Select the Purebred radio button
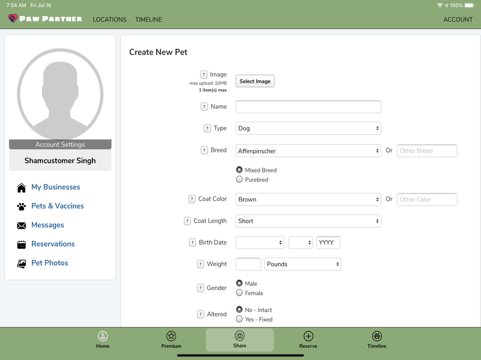The width and height of the screenshot is (481, 360). [x=239, y=179]
